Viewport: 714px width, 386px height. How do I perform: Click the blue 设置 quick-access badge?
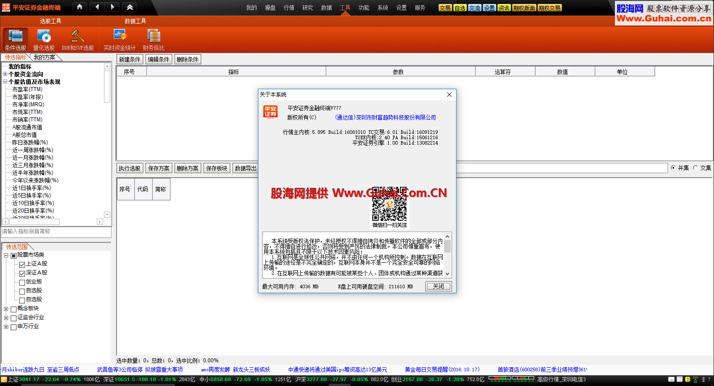(x=490, y=8)
